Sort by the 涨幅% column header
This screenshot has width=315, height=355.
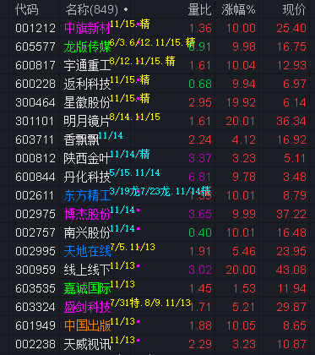(x=238, y=9)
